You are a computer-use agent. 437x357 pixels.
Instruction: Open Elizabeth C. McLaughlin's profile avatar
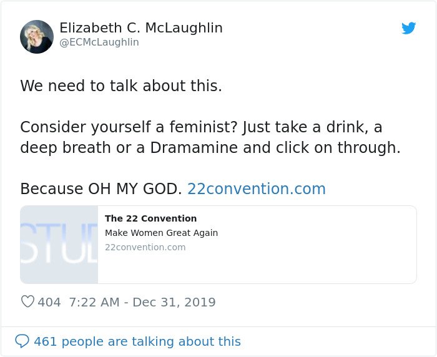(x=37, y=37)
